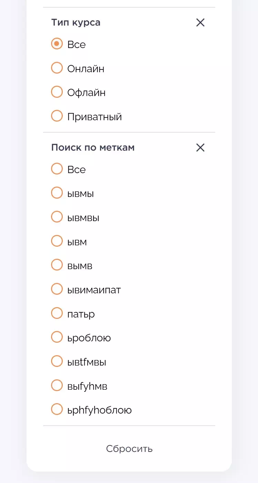
Task: Click the Поиск по меткам heading
Action: 93,148
